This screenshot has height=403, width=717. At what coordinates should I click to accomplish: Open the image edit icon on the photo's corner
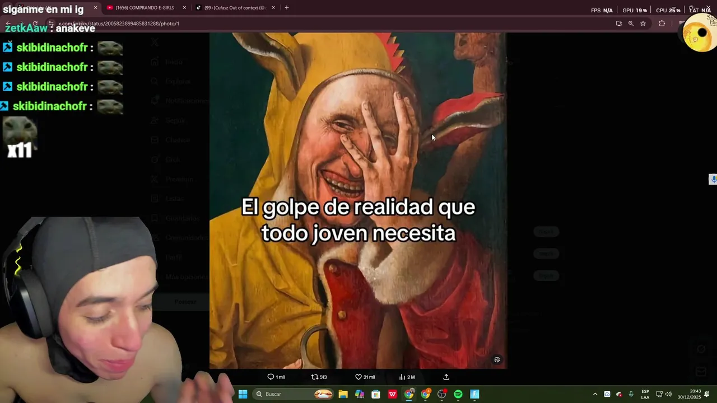pos(497,360)
